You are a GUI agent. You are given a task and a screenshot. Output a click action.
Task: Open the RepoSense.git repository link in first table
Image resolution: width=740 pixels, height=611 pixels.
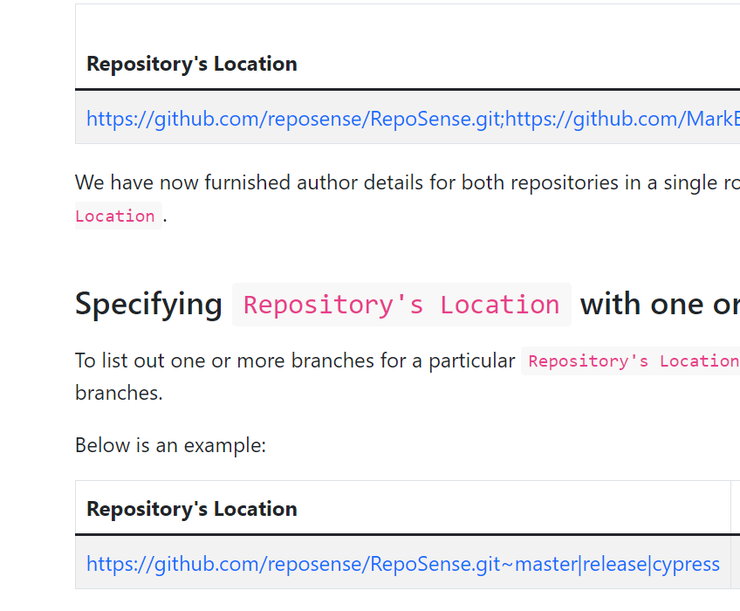pos(262,119)
